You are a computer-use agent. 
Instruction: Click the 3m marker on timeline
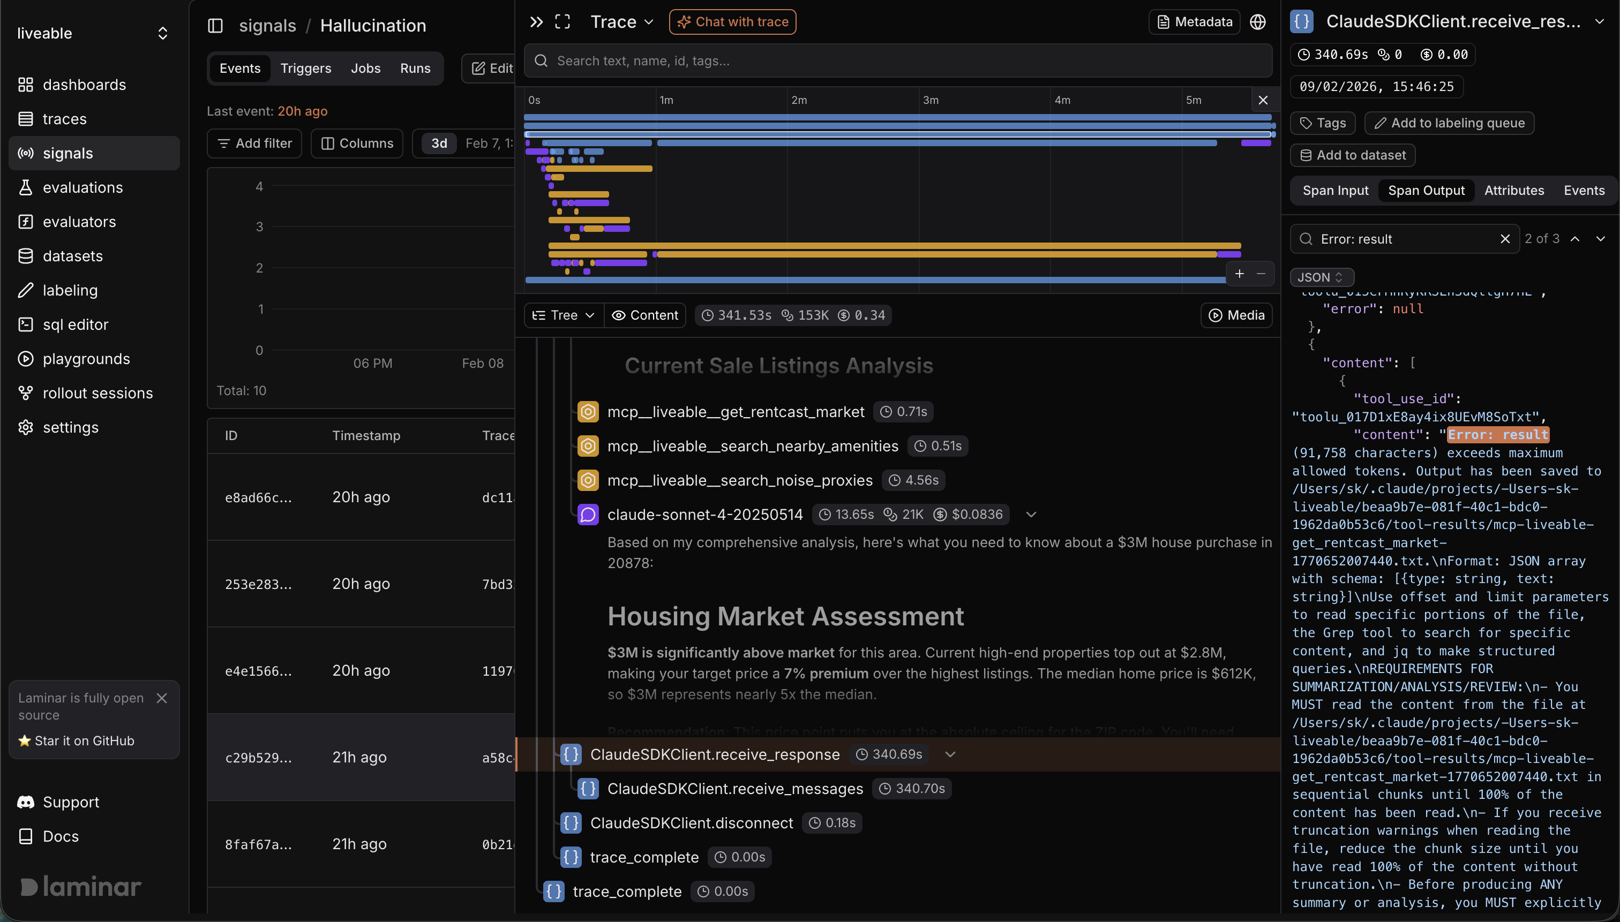[930, 100]
